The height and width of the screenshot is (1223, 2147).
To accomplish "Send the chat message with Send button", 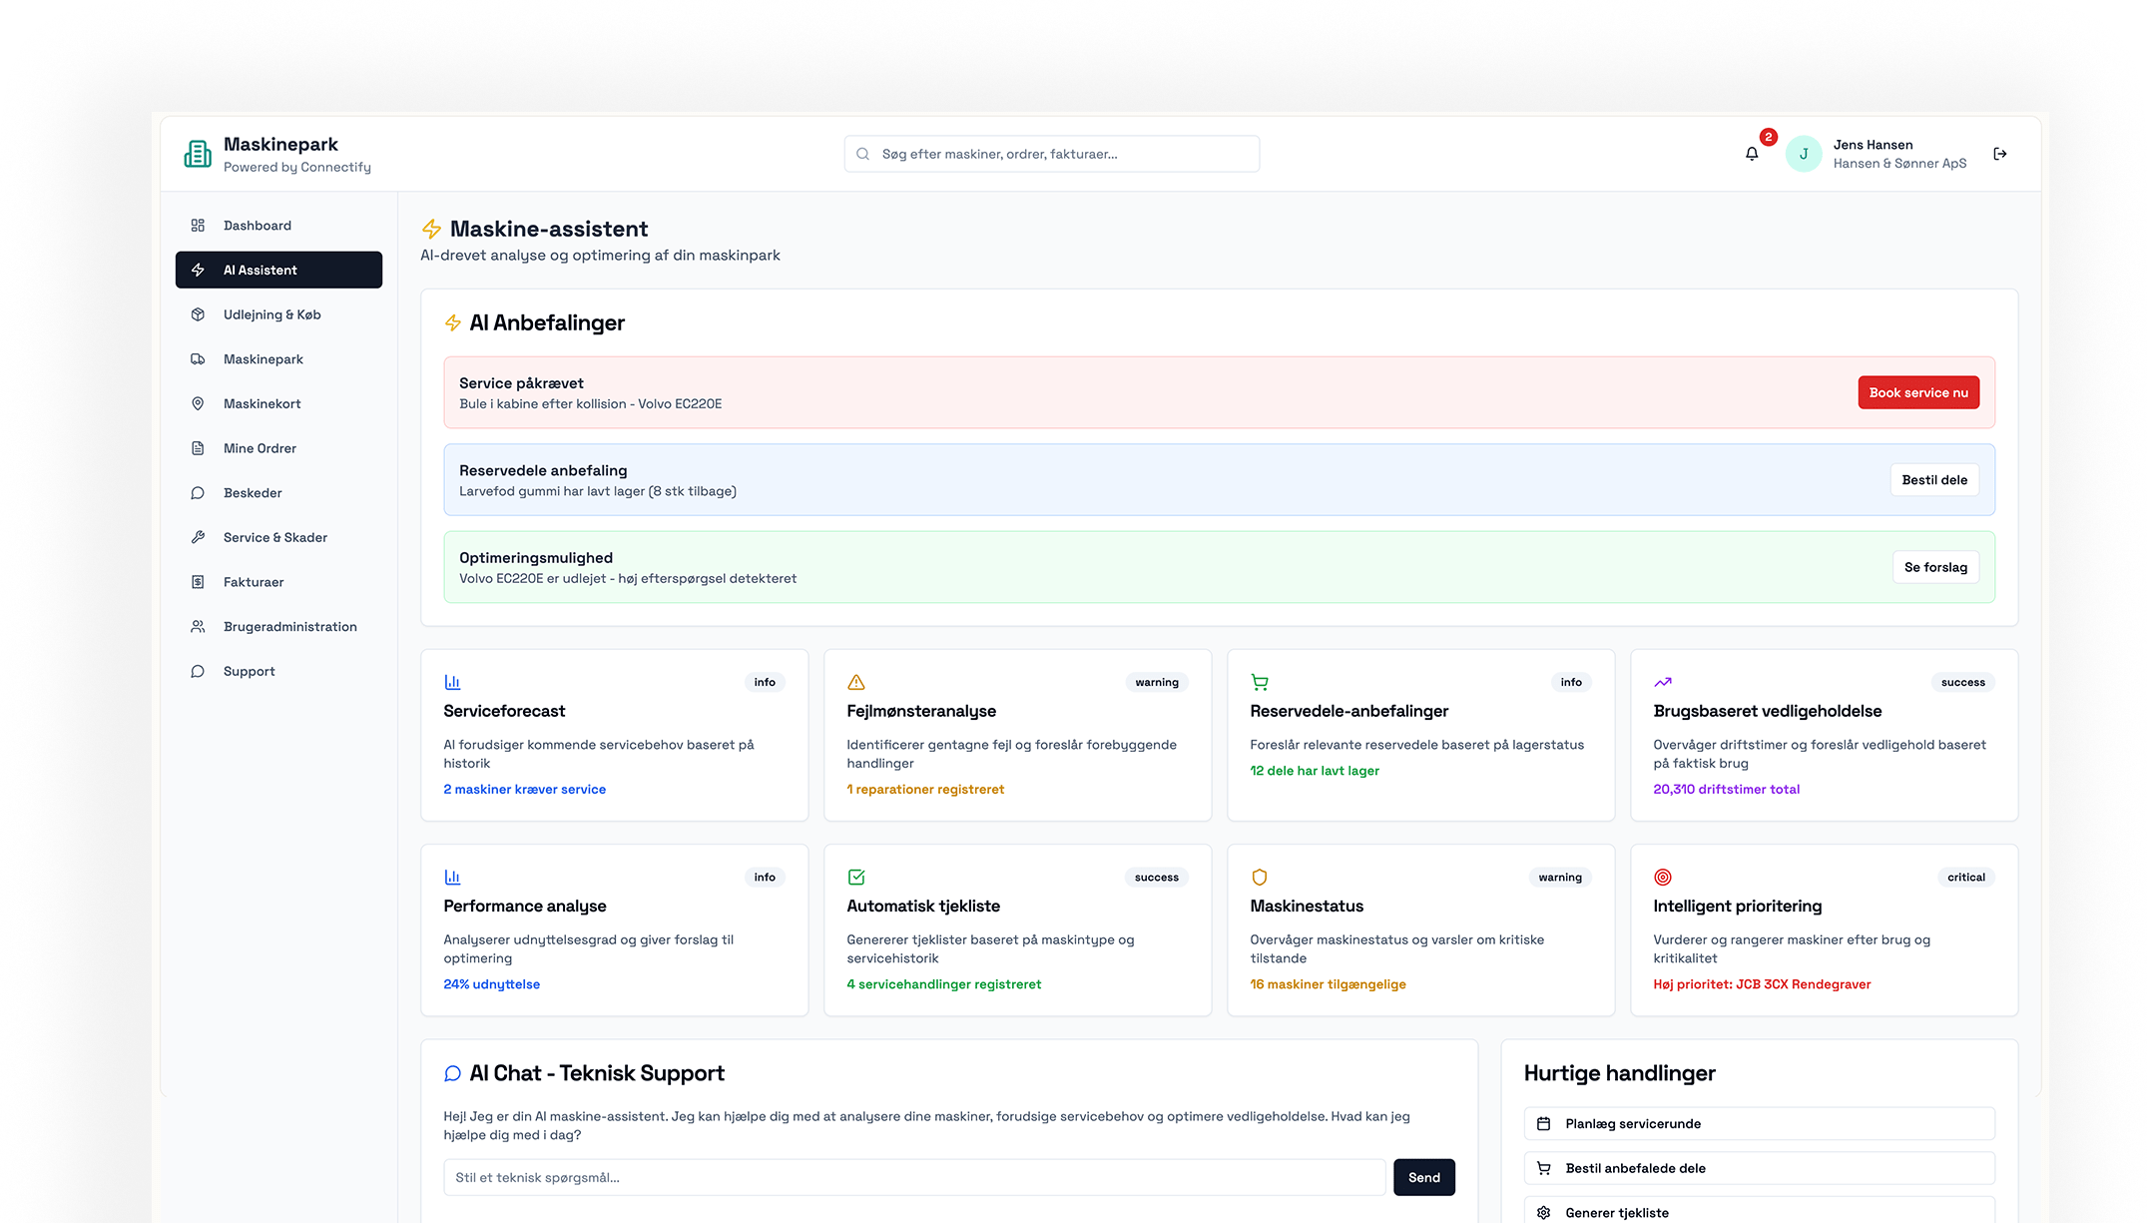I will tap(1423, 1177).
